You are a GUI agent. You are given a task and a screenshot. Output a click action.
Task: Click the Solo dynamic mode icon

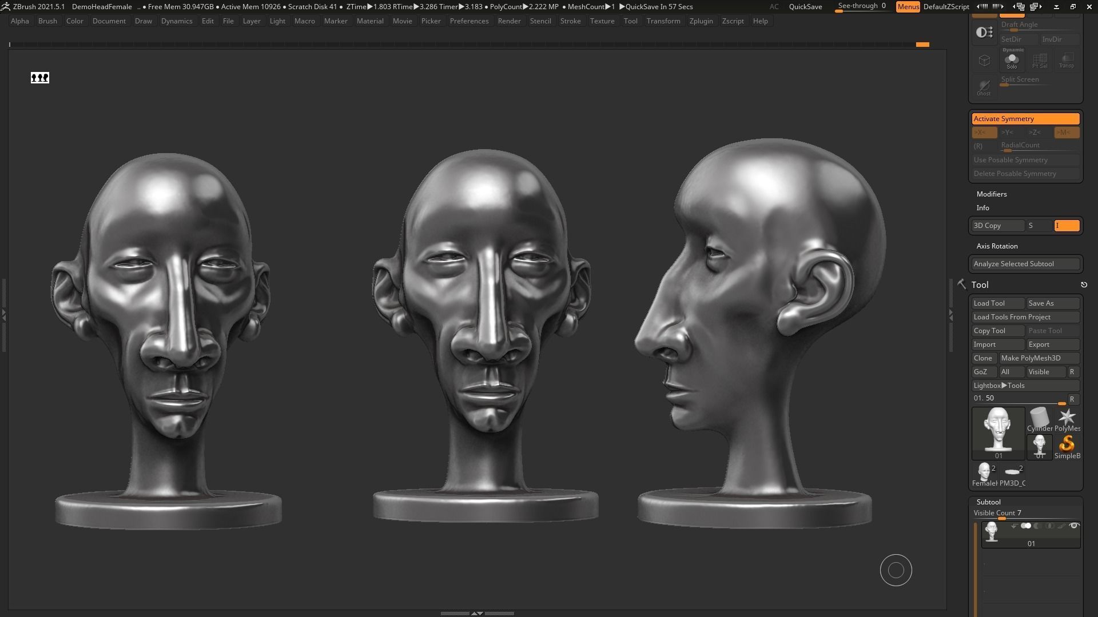tap(1012, 59)
